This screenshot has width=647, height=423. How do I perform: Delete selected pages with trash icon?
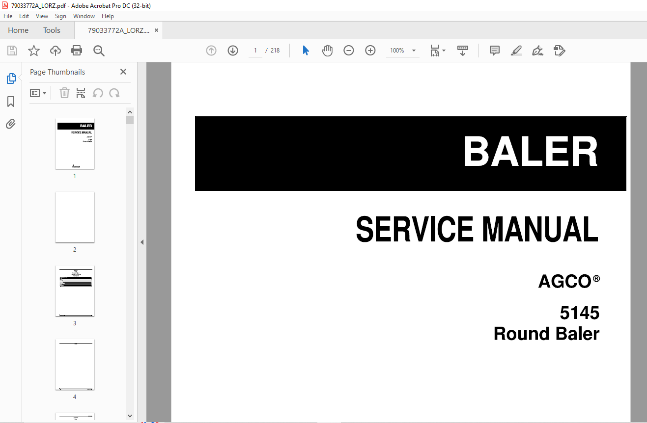point(64,93)
